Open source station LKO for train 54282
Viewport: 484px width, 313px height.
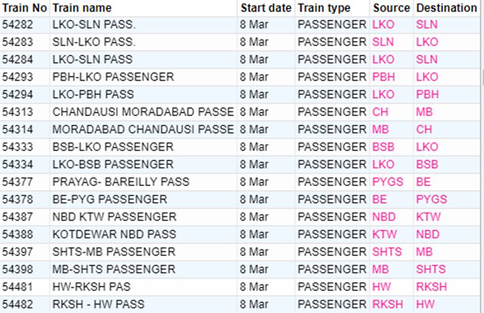click(383, 24)
